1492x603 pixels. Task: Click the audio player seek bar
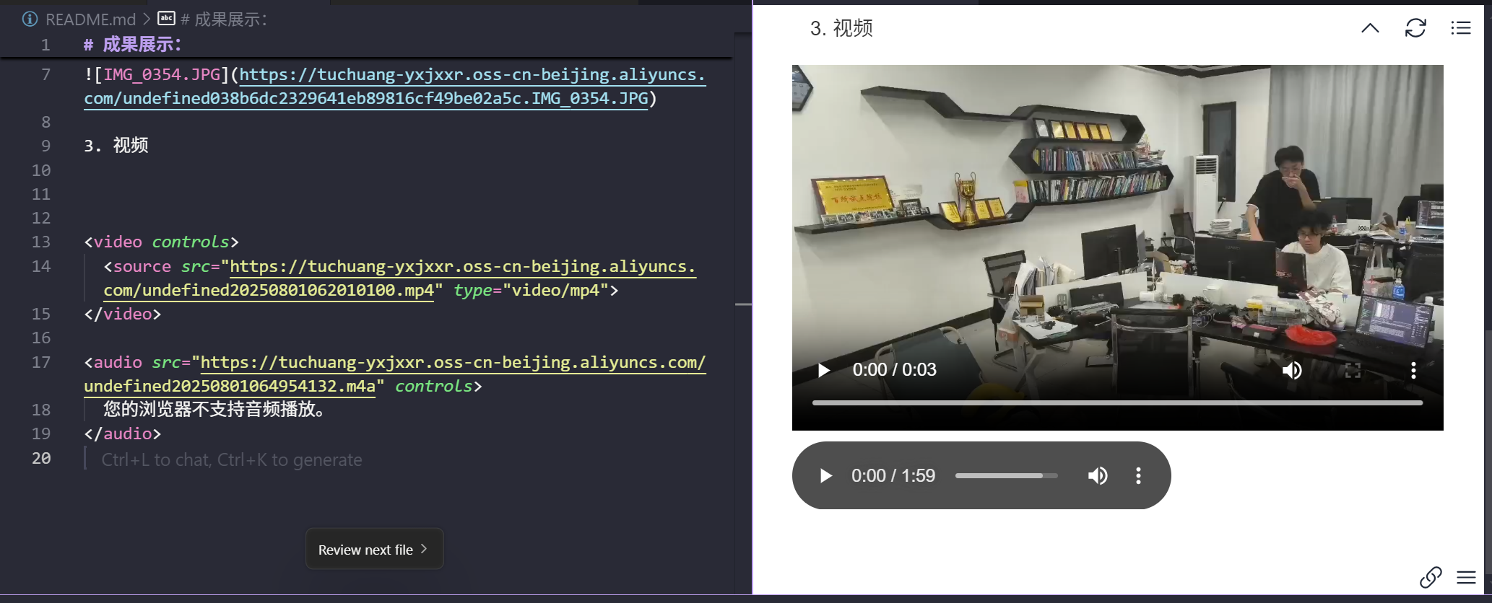1005,476
